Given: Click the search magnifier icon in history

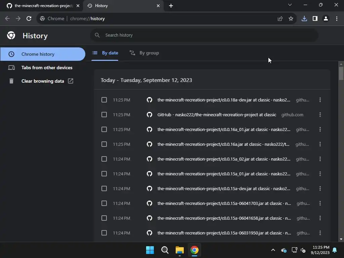Looking at the screenshot, I should [x=97, y=35].
